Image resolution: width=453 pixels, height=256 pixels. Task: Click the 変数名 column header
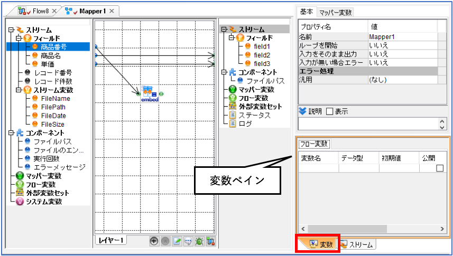click(x=318, y=158)
